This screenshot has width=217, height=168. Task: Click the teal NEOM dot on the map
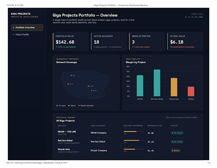(x=71, y=76)
